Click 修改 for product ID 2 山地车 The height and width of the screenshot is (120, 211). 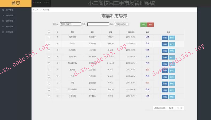pos(172,44)
